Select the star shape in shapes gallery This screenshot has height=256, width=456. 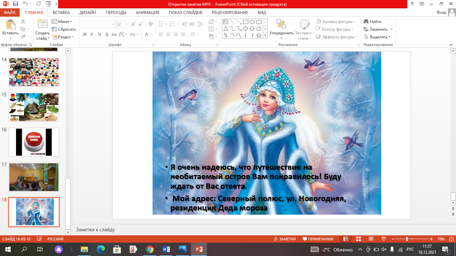point(259,35)
